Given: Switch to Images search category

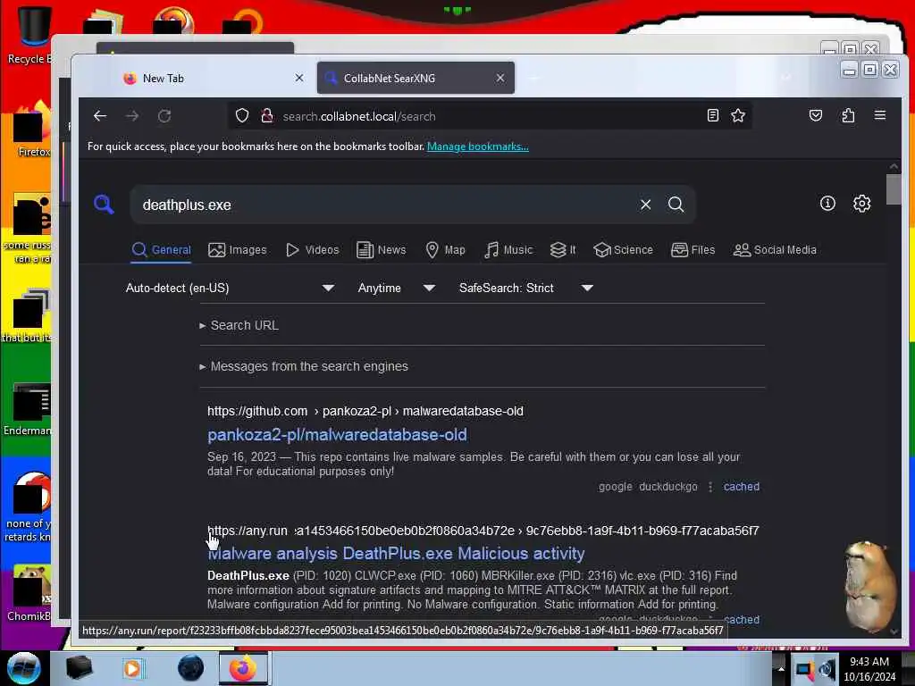Looking at the screenshot, I should coord(238,250).
